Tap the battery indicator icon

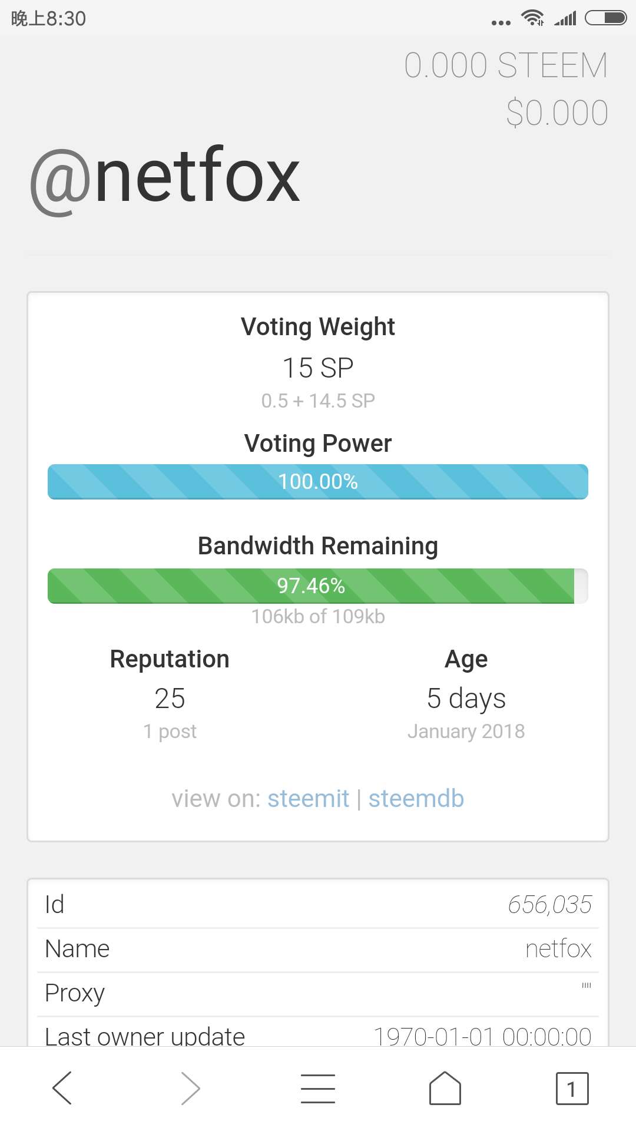(605, 18)
